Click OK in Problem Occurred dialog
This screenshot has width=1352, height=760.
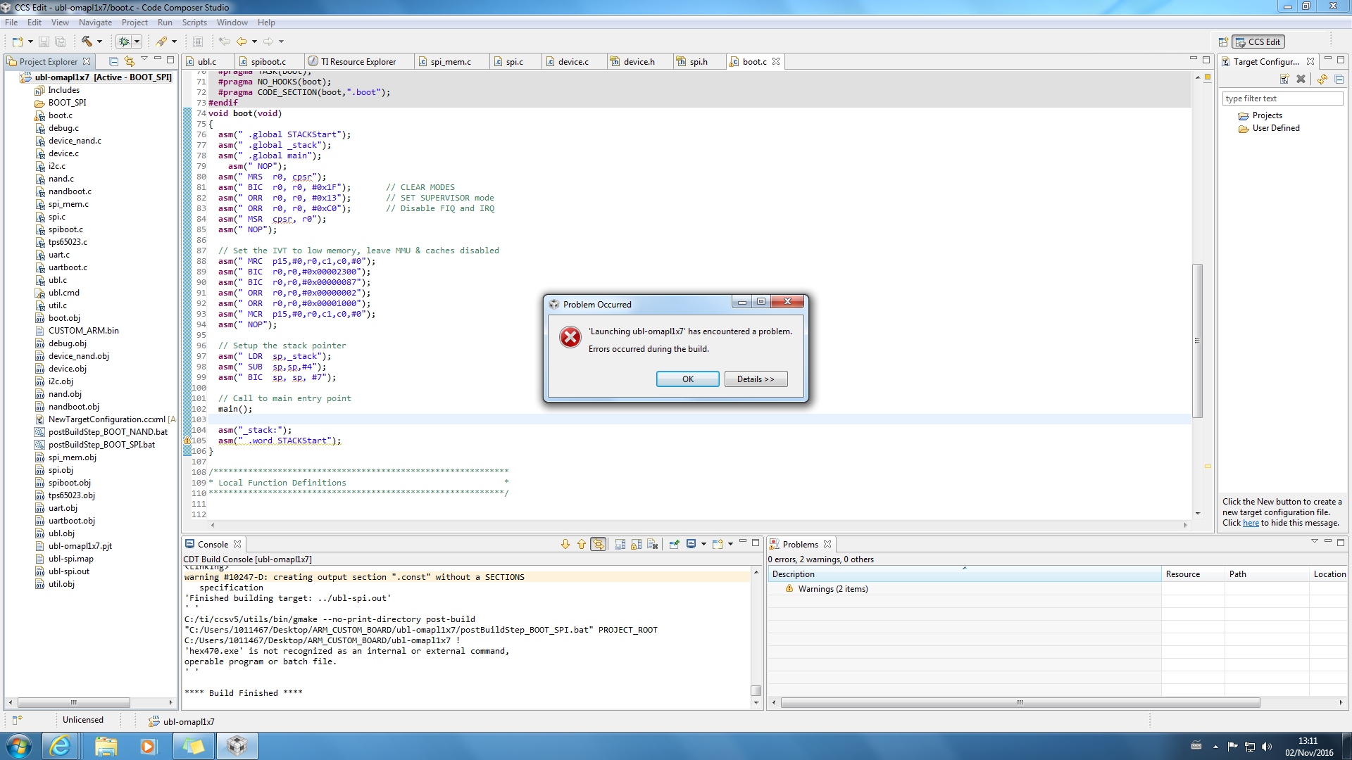pos(688,379)
